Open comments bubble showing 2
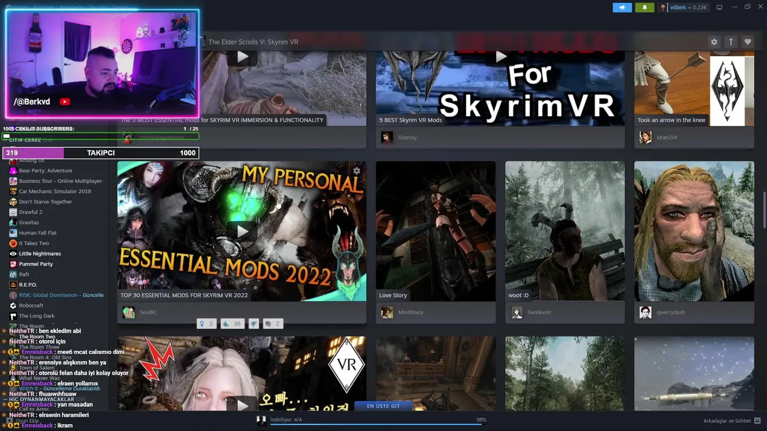The width and height of the screenshot is (767, 431). point(273,324)
